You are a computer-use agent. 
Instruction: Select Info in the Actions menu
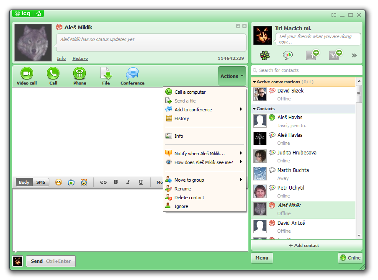point(204,136)
